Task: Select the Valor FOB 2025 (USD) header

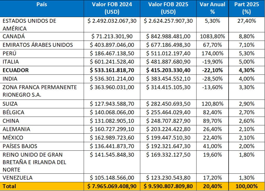Action: (x=168, y=8)
